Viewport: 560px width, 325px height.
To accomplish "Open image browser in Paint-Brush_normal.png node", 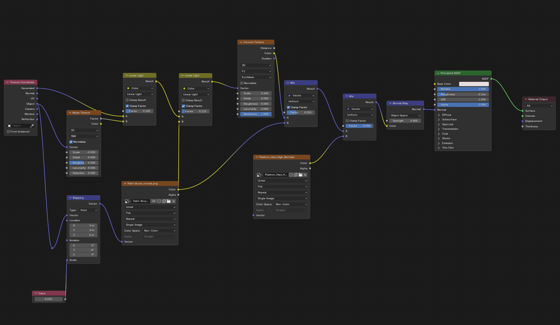I will 128,201.
